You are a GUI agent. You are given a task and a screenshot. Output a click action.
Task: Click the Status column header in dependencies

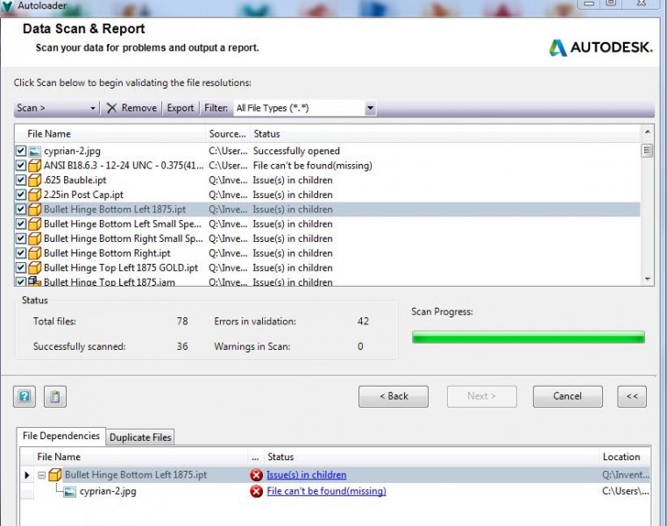point(431,457)
